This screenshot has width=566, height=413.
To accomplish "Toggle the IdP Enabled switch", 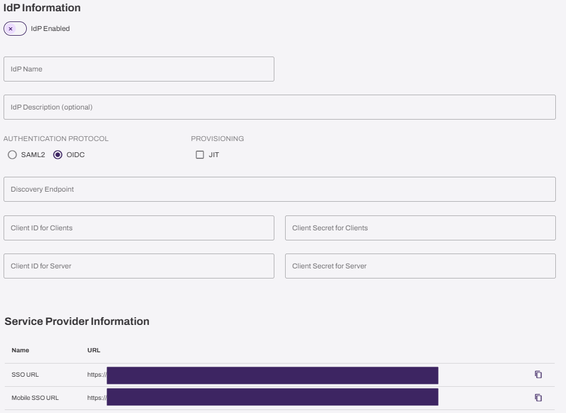I will (15, 29).
